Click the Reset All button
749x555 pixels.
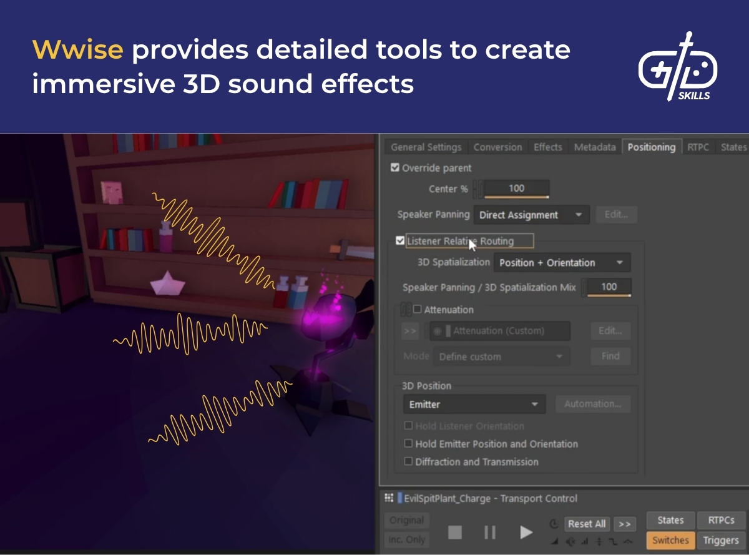click(586, 524)
